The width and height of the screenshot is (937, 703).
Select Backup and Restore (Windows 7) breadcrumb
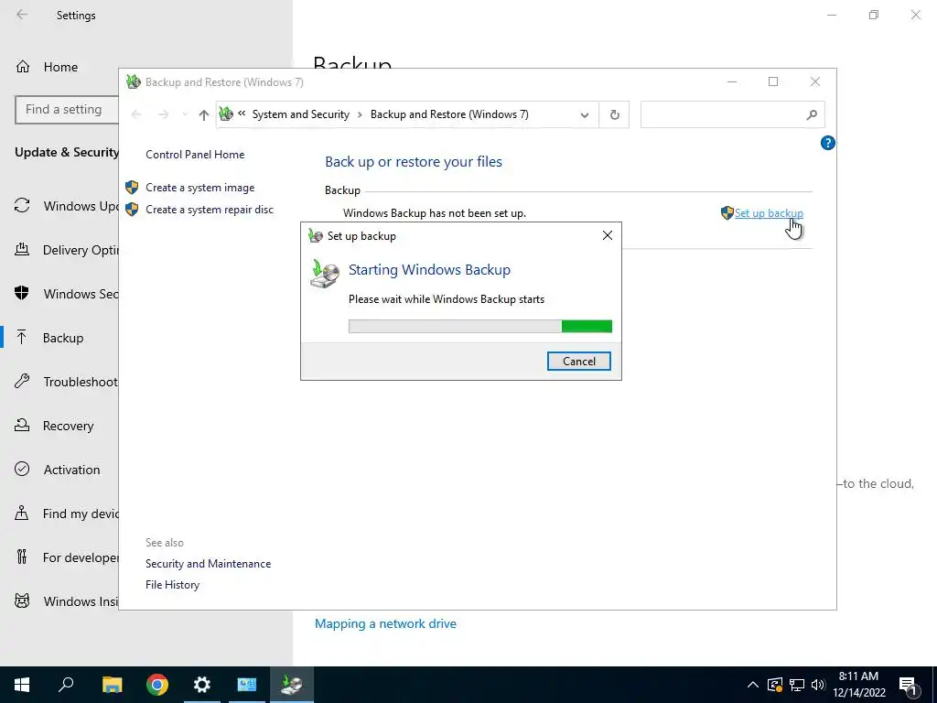click(x=449, y=114)
